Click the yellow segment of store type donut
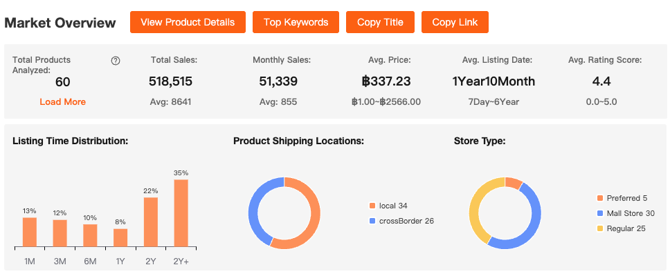Image resolution: width=670 pixels, height=276 pixels. (x=476, y=207)
